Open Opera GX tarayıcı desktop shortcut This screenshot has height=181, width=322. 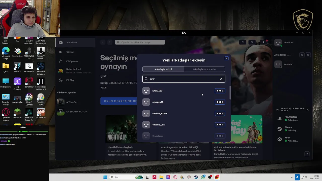pos(6,115)
